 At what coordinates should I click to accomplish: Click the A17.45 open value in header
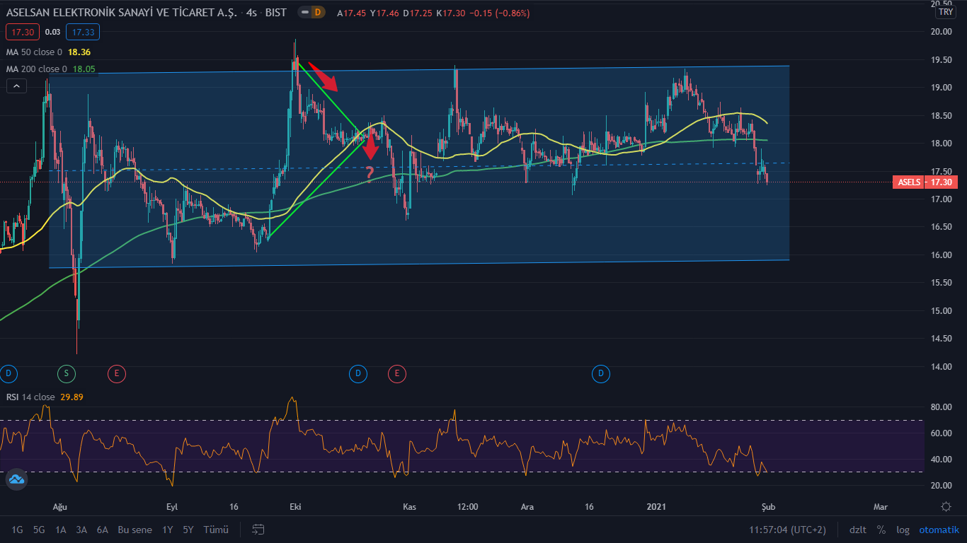[x=350, y=13]
